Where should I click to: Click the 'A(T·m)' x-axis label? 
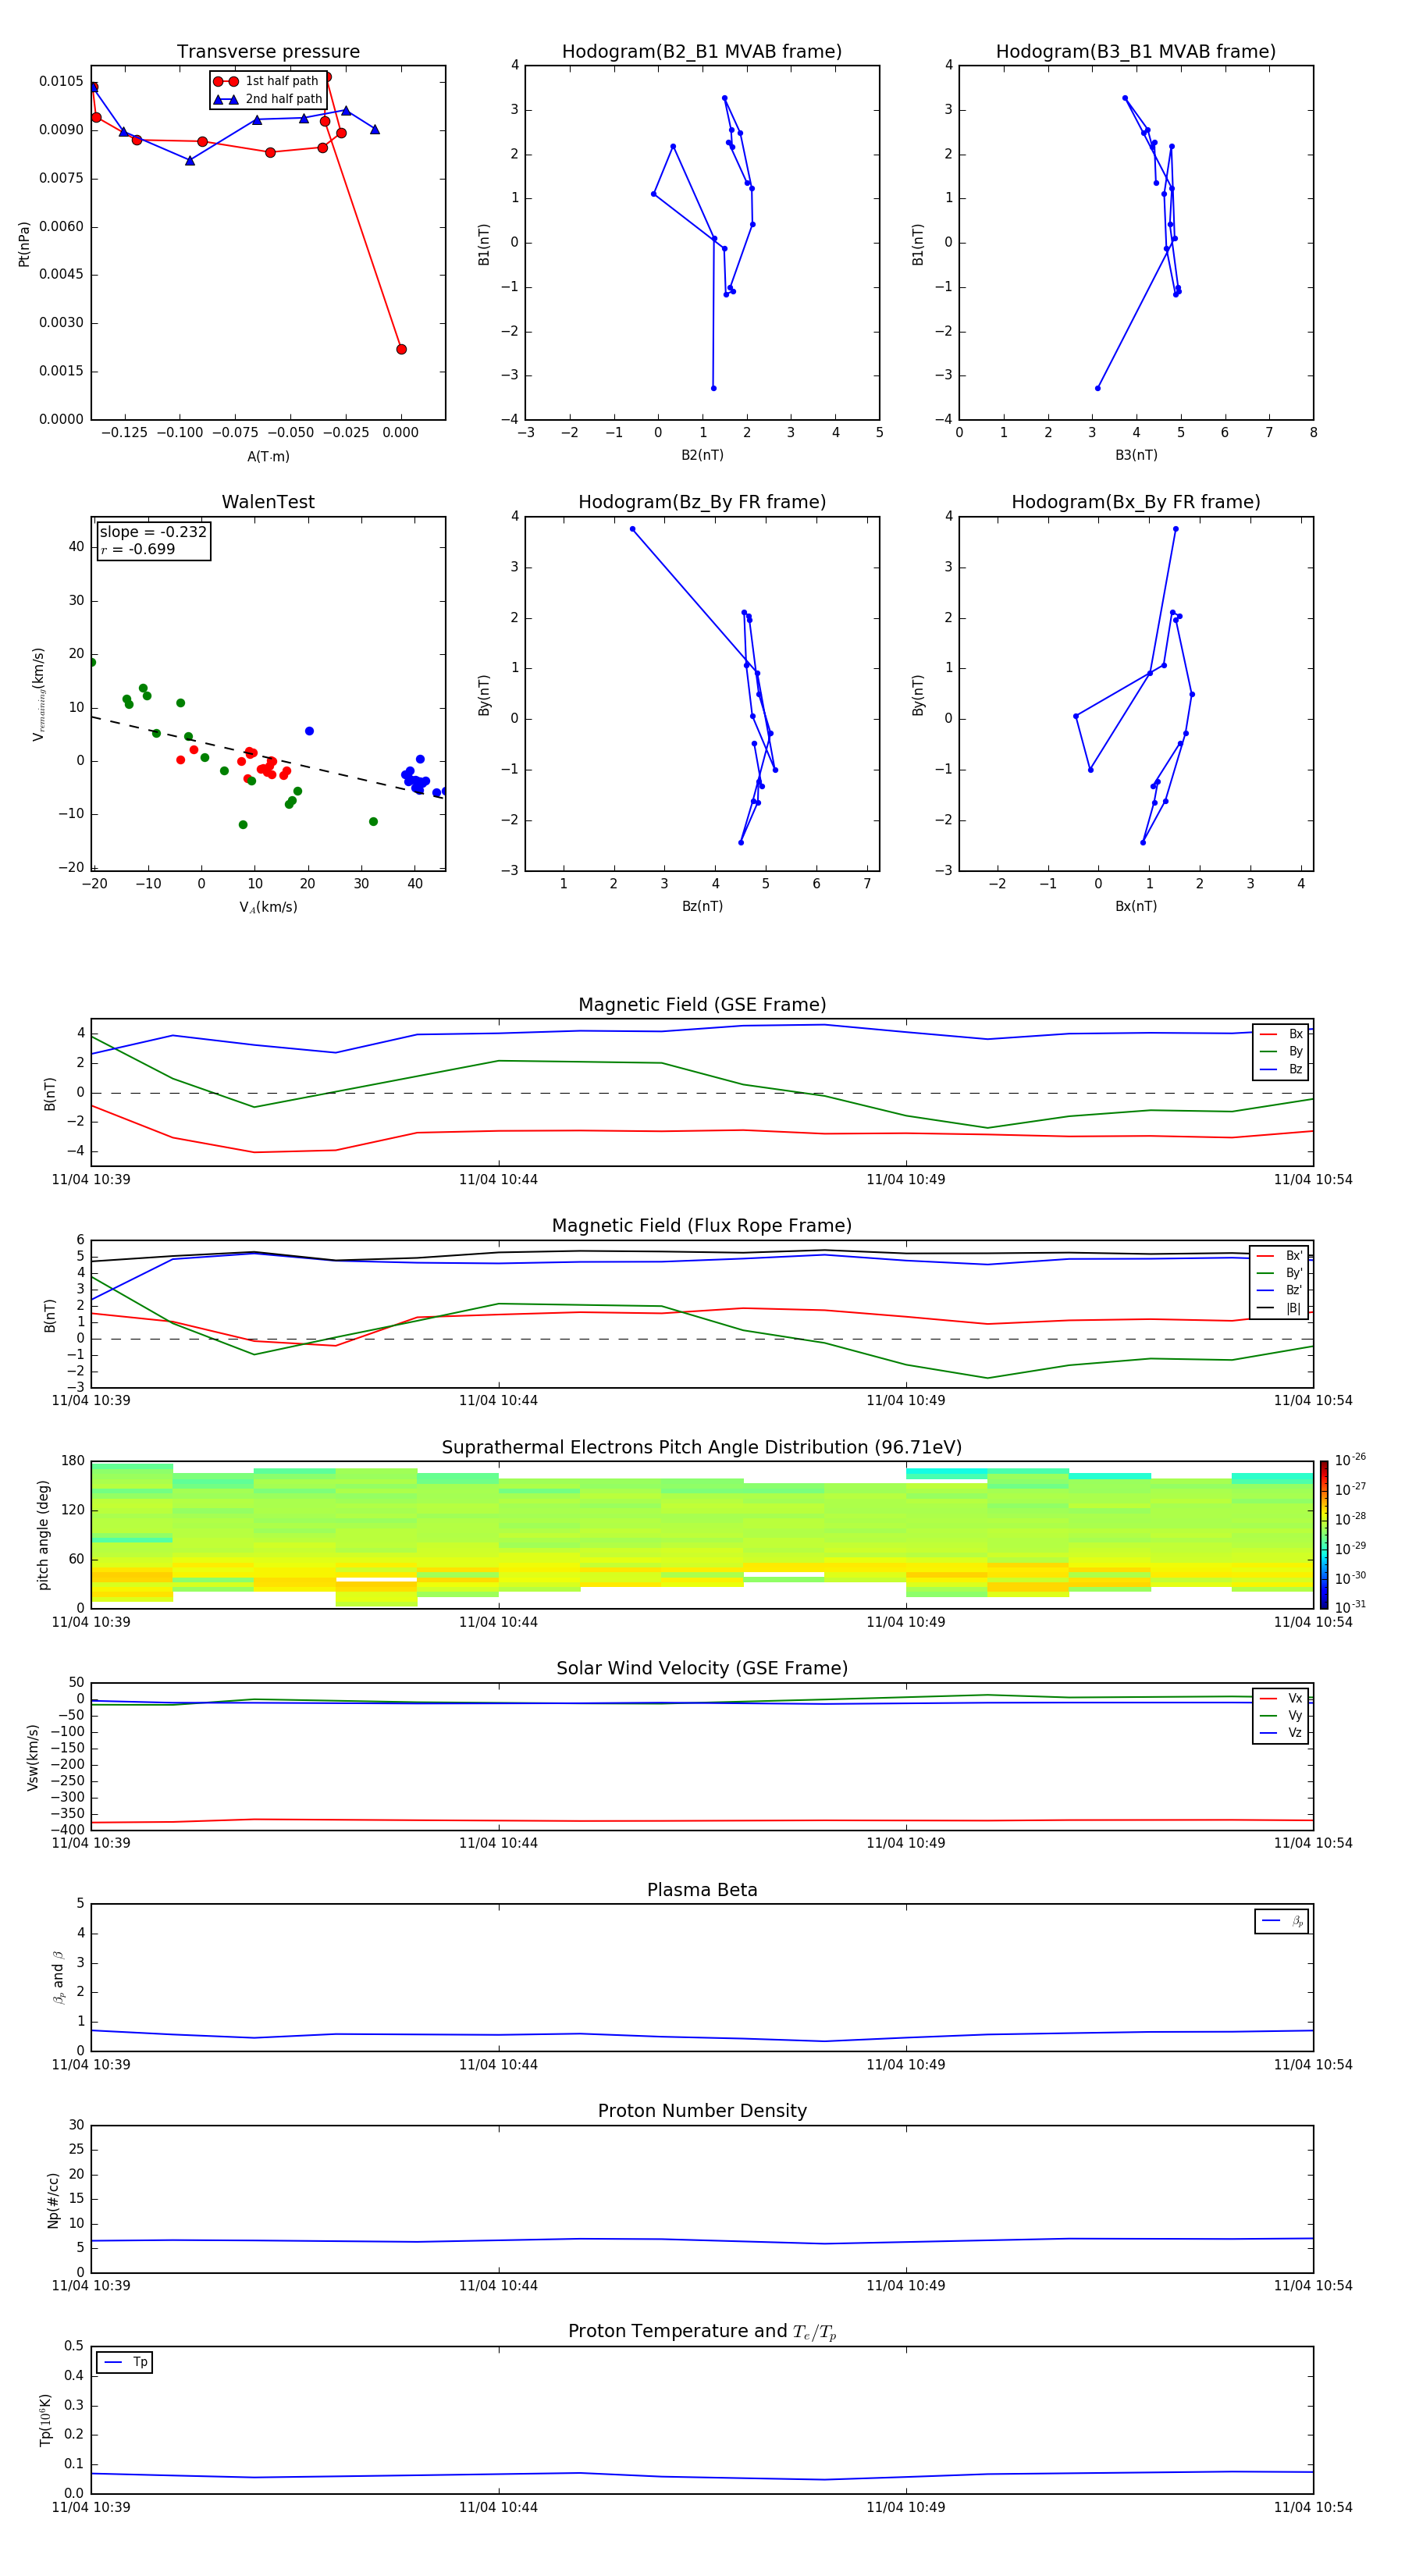268,456
